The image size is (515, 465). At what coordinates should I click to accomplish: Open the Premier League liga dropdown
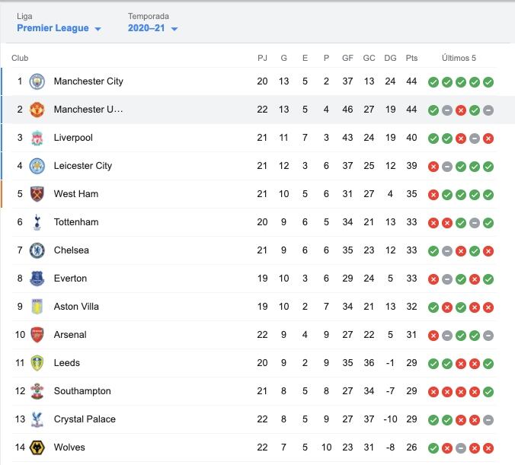point(59,29)
